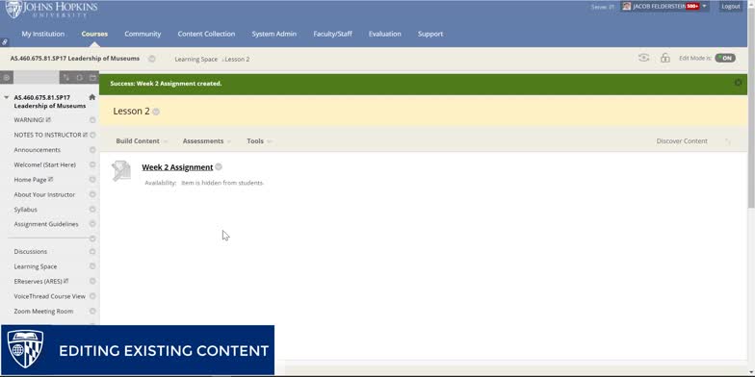The width and height of the screenshot is (755, 377).
Task: Collapse the AS.460.675.81.SP17 course menu triangle
Action: [x=6, y=98]
